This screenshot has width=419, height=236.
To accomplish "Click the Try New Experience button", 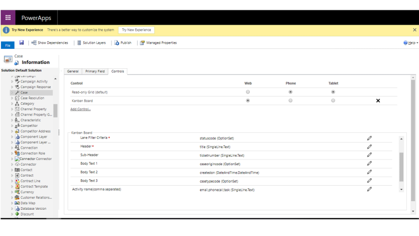I will [136, 30].
